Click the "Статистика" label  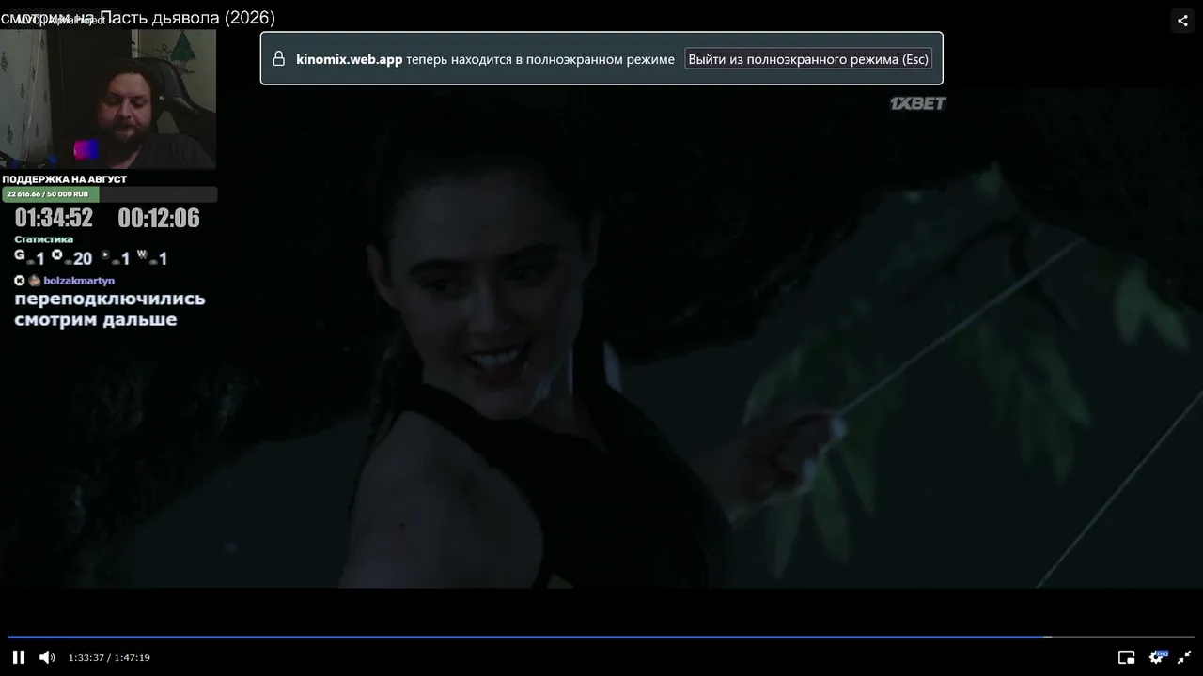click(x=43, y=239)
